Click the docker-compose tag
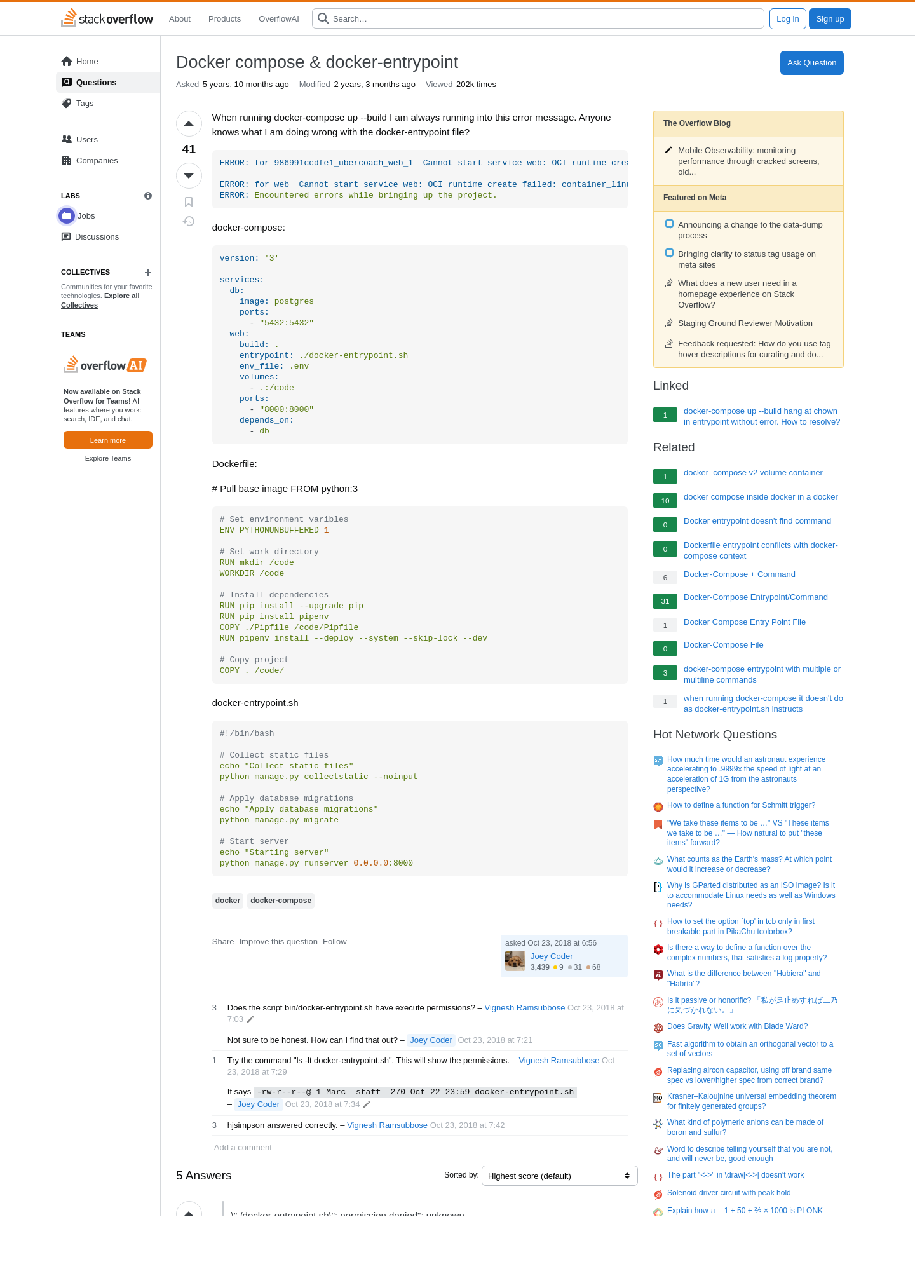 (281, 901)
